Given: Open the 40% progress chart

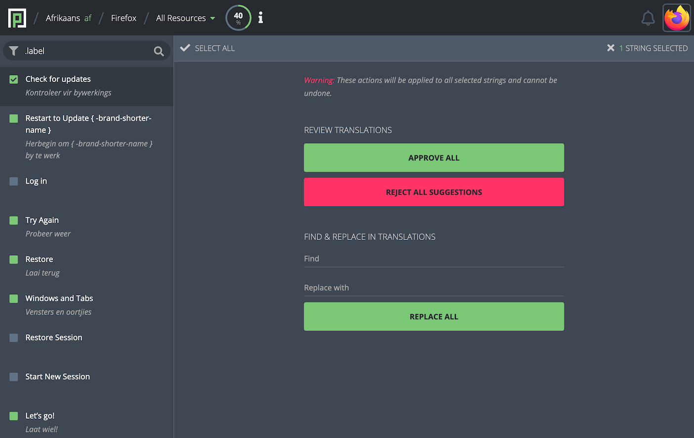Looking at the screenshot, I should (238, 18).
